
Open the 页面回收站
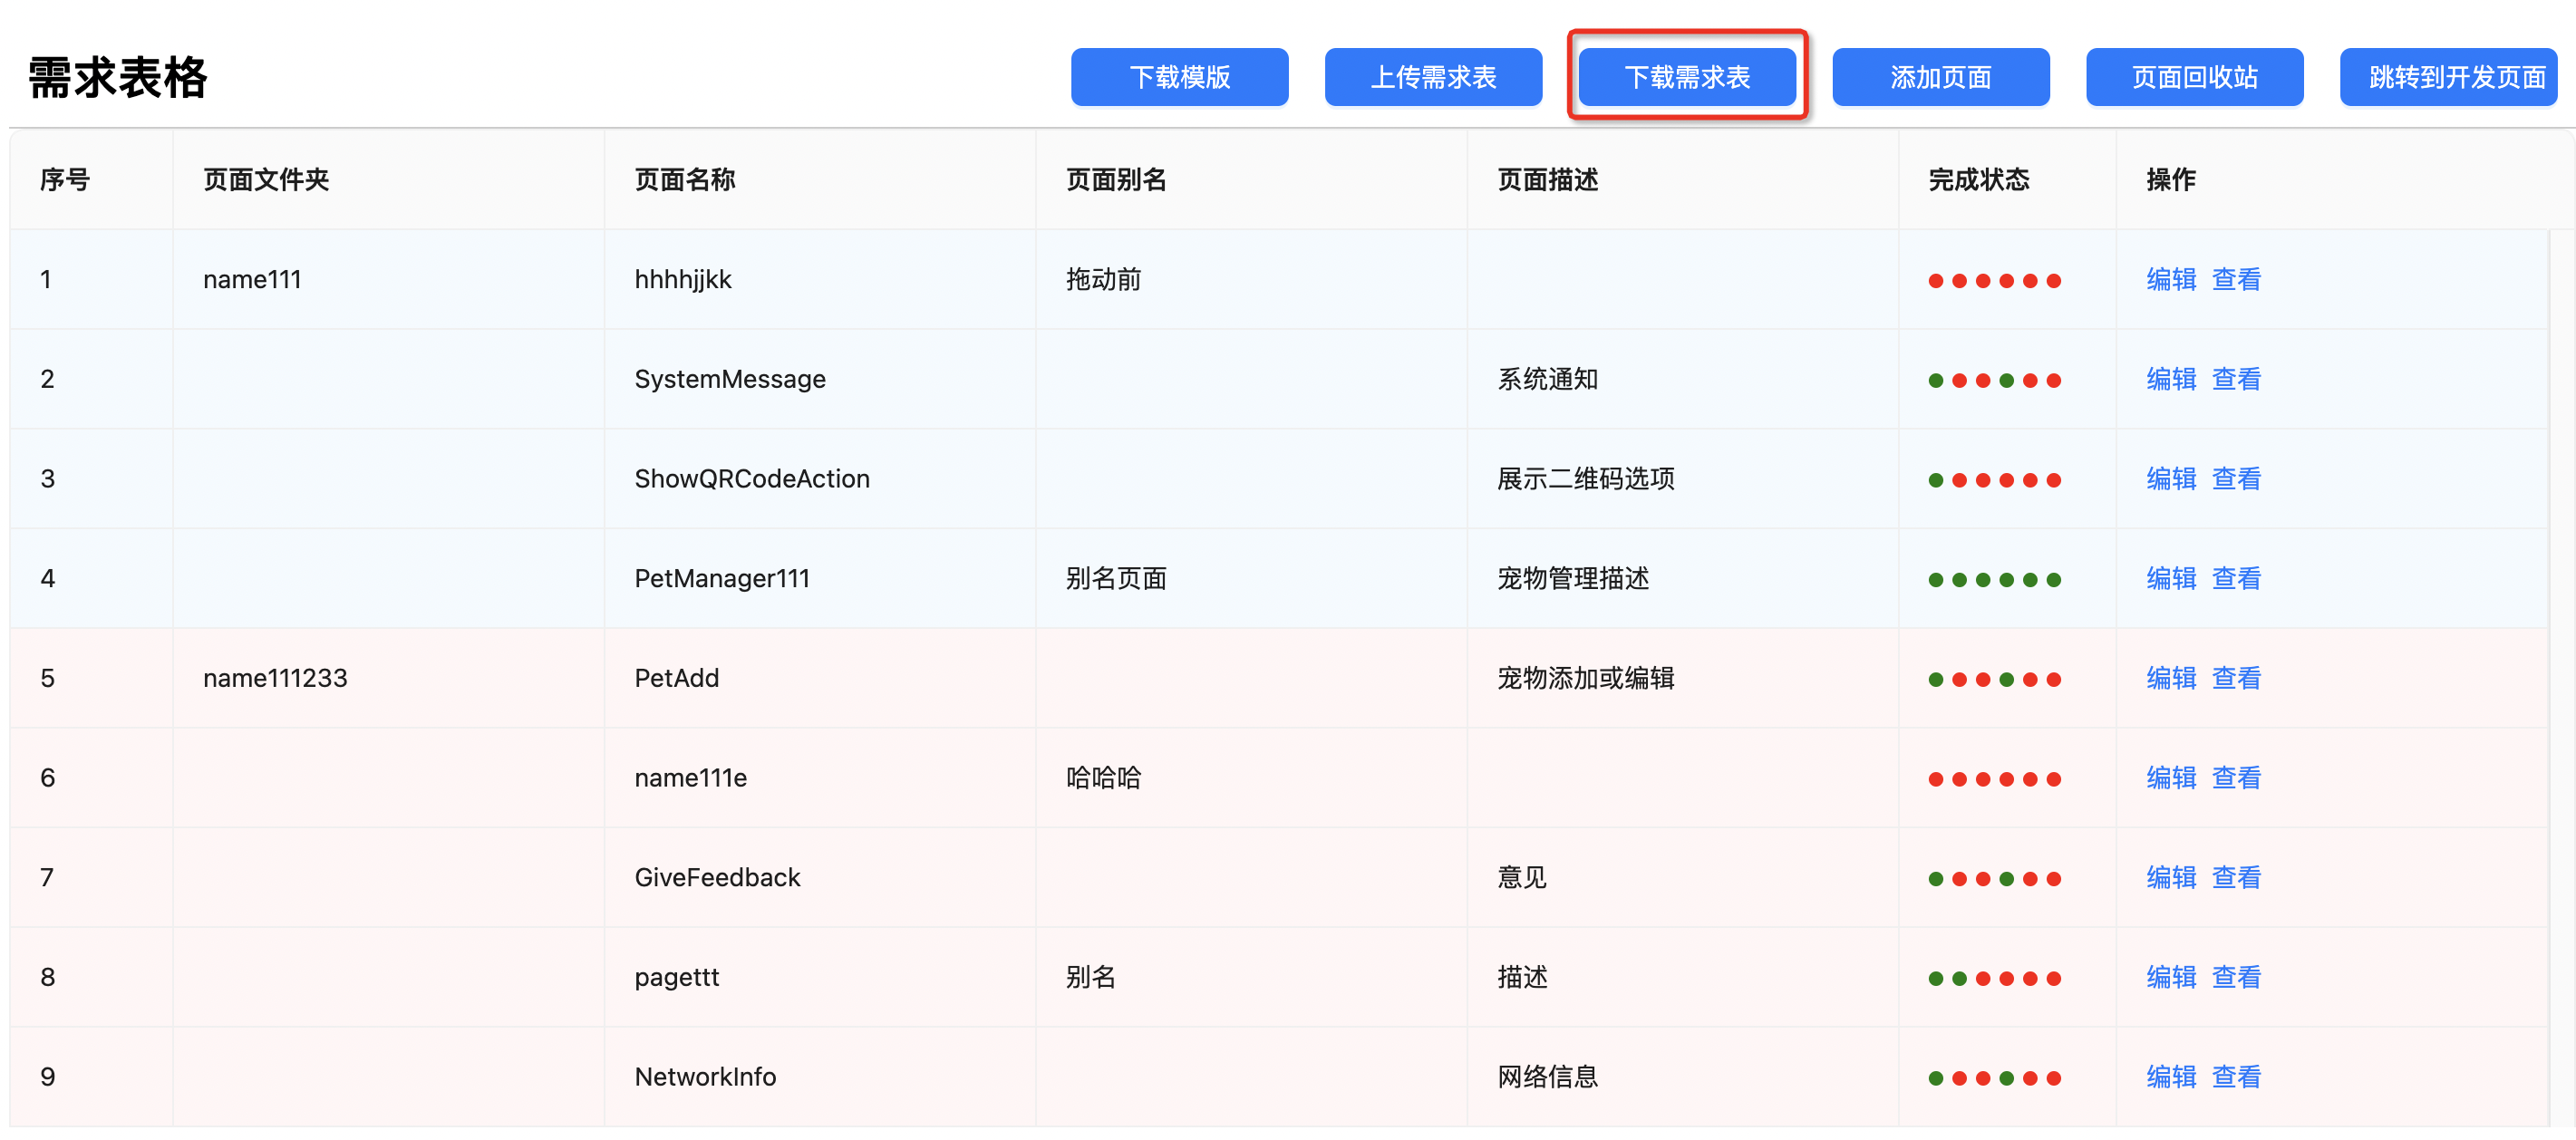(x=2194, y=77)
